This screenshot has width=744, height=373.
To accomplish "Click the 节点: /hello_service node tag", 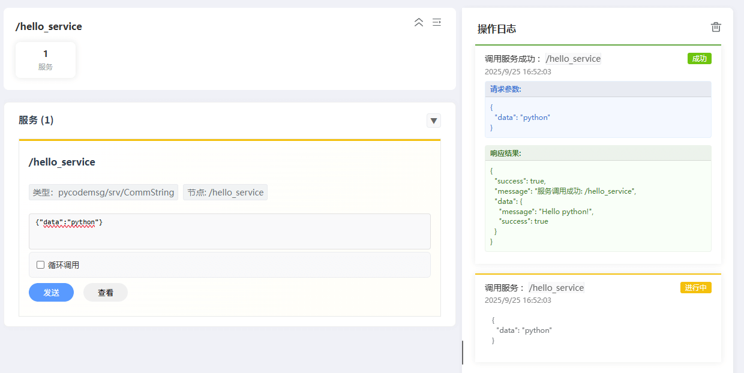I will (225, 192).
